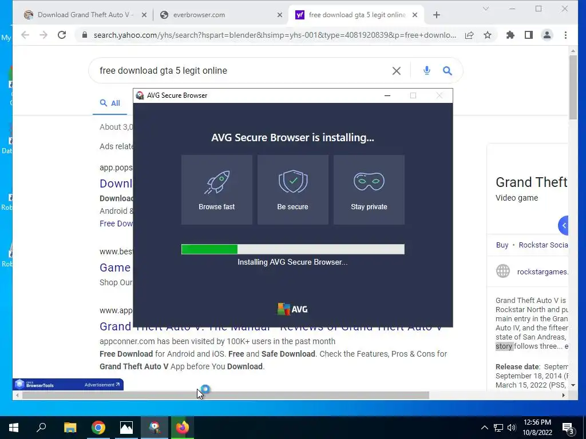586x439 pixels.
Task: Open Windows Start menu
Action: click(x=14, y=428)
